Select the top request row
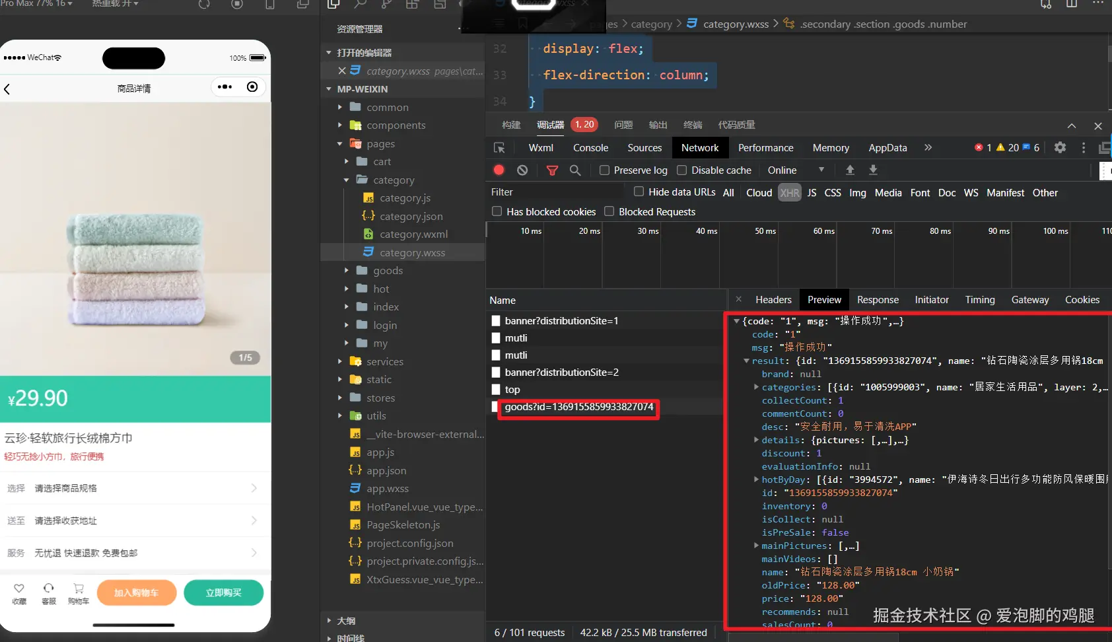This screenshot has width=1112, height=642. (512, 390)
